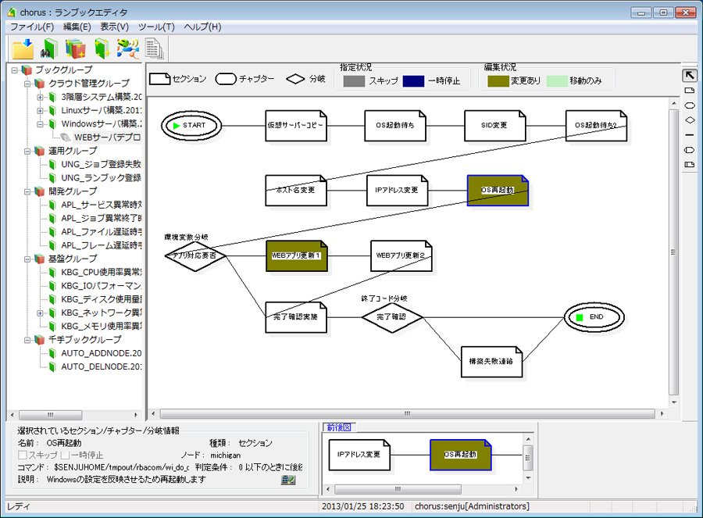Select the arrow pointer tool
This screenshot has width=703, height=518.
pos(690,75)
